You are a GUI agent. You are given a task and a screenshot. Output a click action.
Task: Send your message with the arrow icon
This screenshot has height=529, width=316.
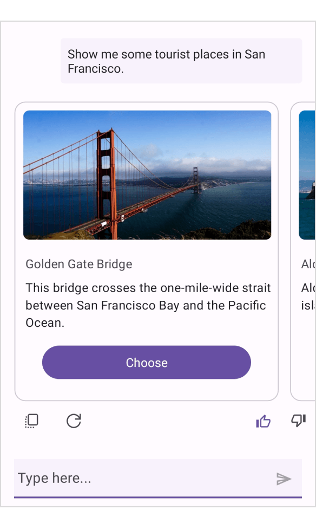click(x=284, y=479)
